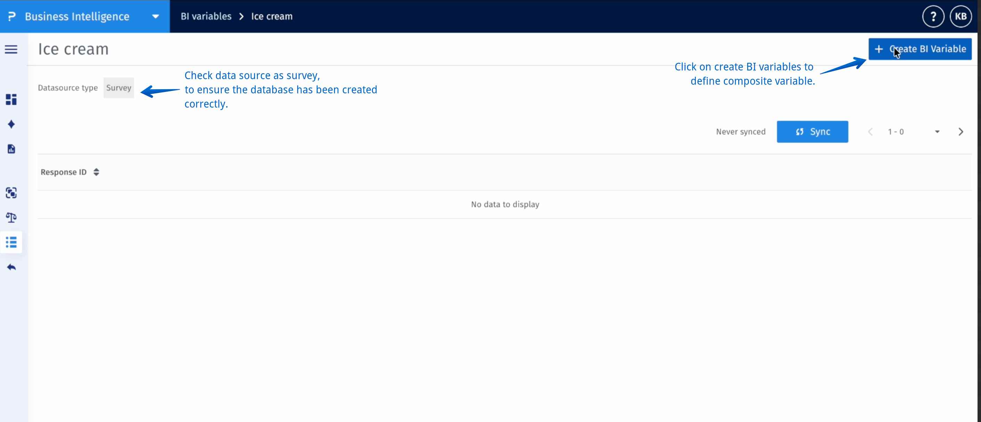Open the dashboards panel icon in sidebar
Screen dimensions: 981x422
point(11,100)
